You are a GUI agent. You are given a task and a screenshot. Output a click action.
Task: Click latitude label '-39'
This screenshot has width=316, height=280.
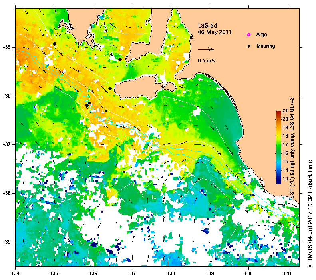(x=6, y=242)
